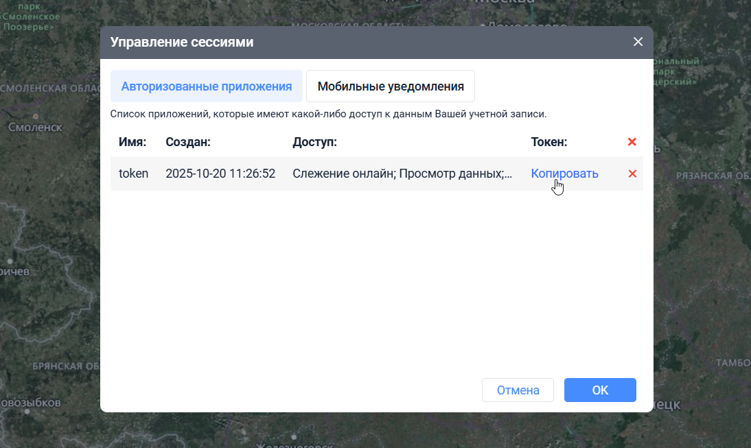Switch to Авторизованные приложения tab
The height and width of the screenshot is (448, 751).
pos(207,86)
